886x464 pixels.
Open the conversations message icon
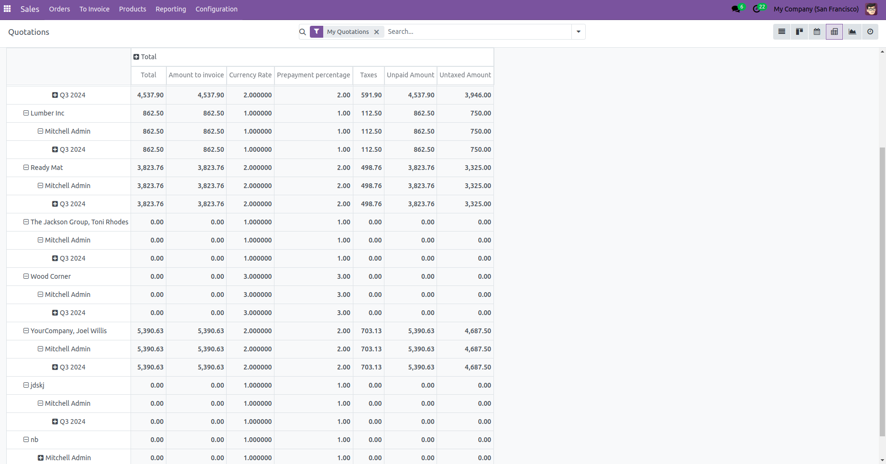pos(735,9)
